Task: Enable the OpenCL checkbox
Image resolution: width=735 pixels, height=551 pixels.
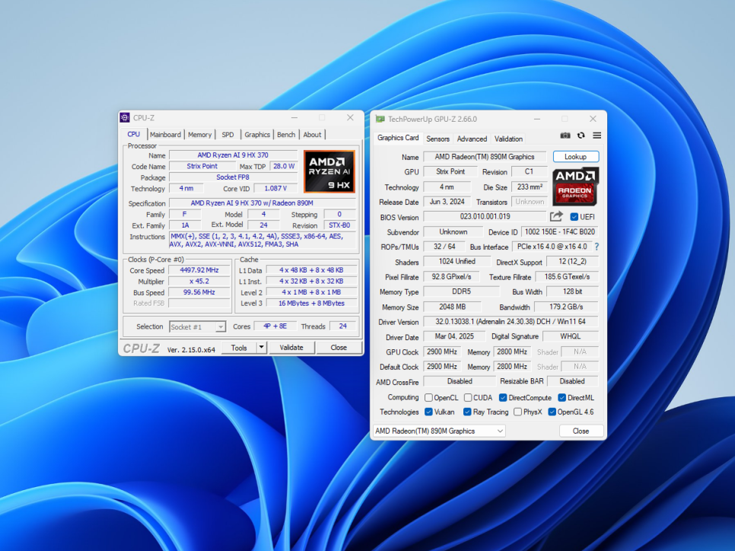Action: pos(428,398)
